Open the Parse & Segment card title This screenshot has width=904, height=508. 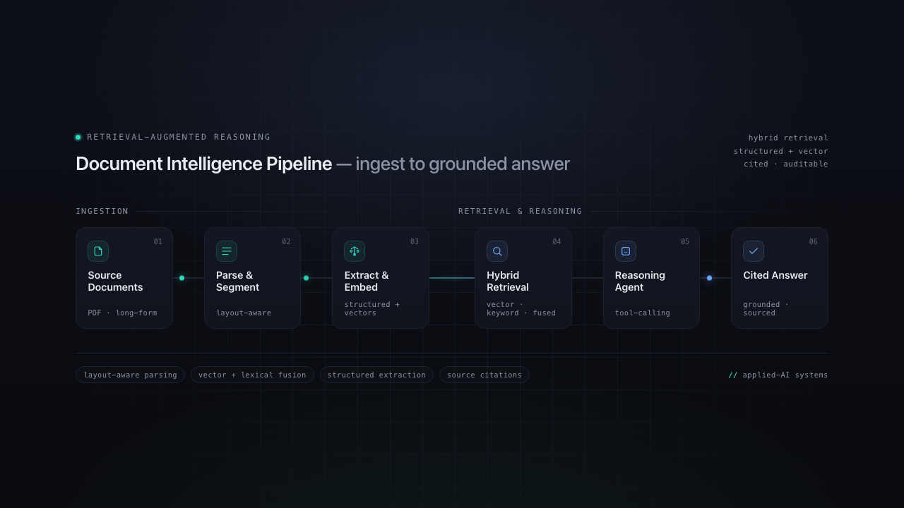point(237,281)
